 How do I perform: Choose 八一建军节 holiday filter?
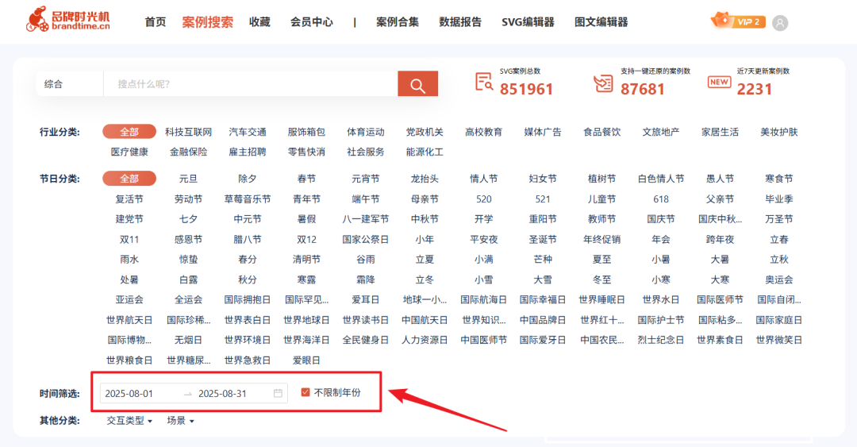(x=366, y=219)
